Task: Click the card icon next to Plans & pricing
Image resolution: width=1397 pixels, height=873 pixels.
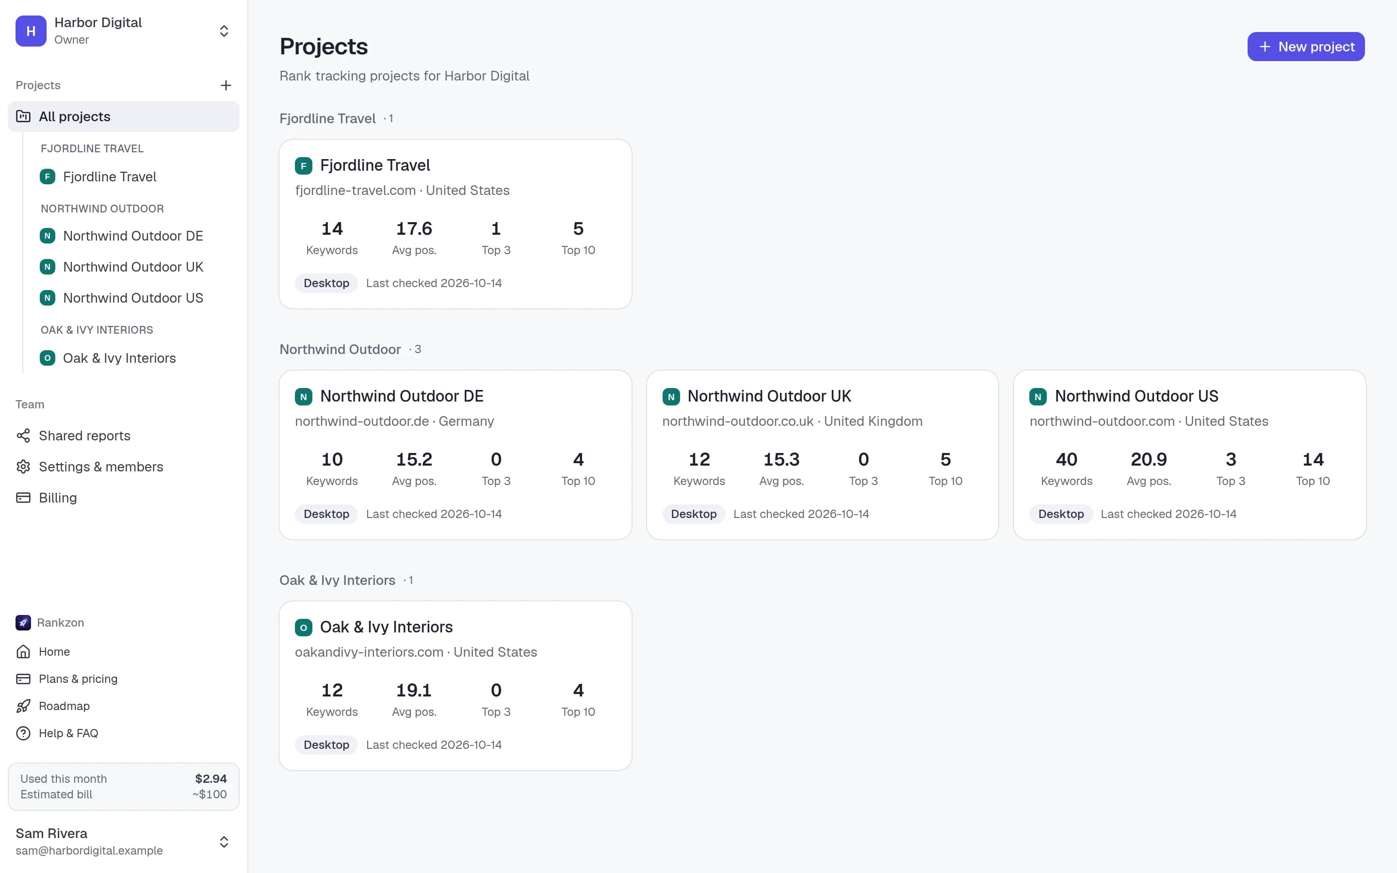Action: pyautogui.click(x=23, y=679)
